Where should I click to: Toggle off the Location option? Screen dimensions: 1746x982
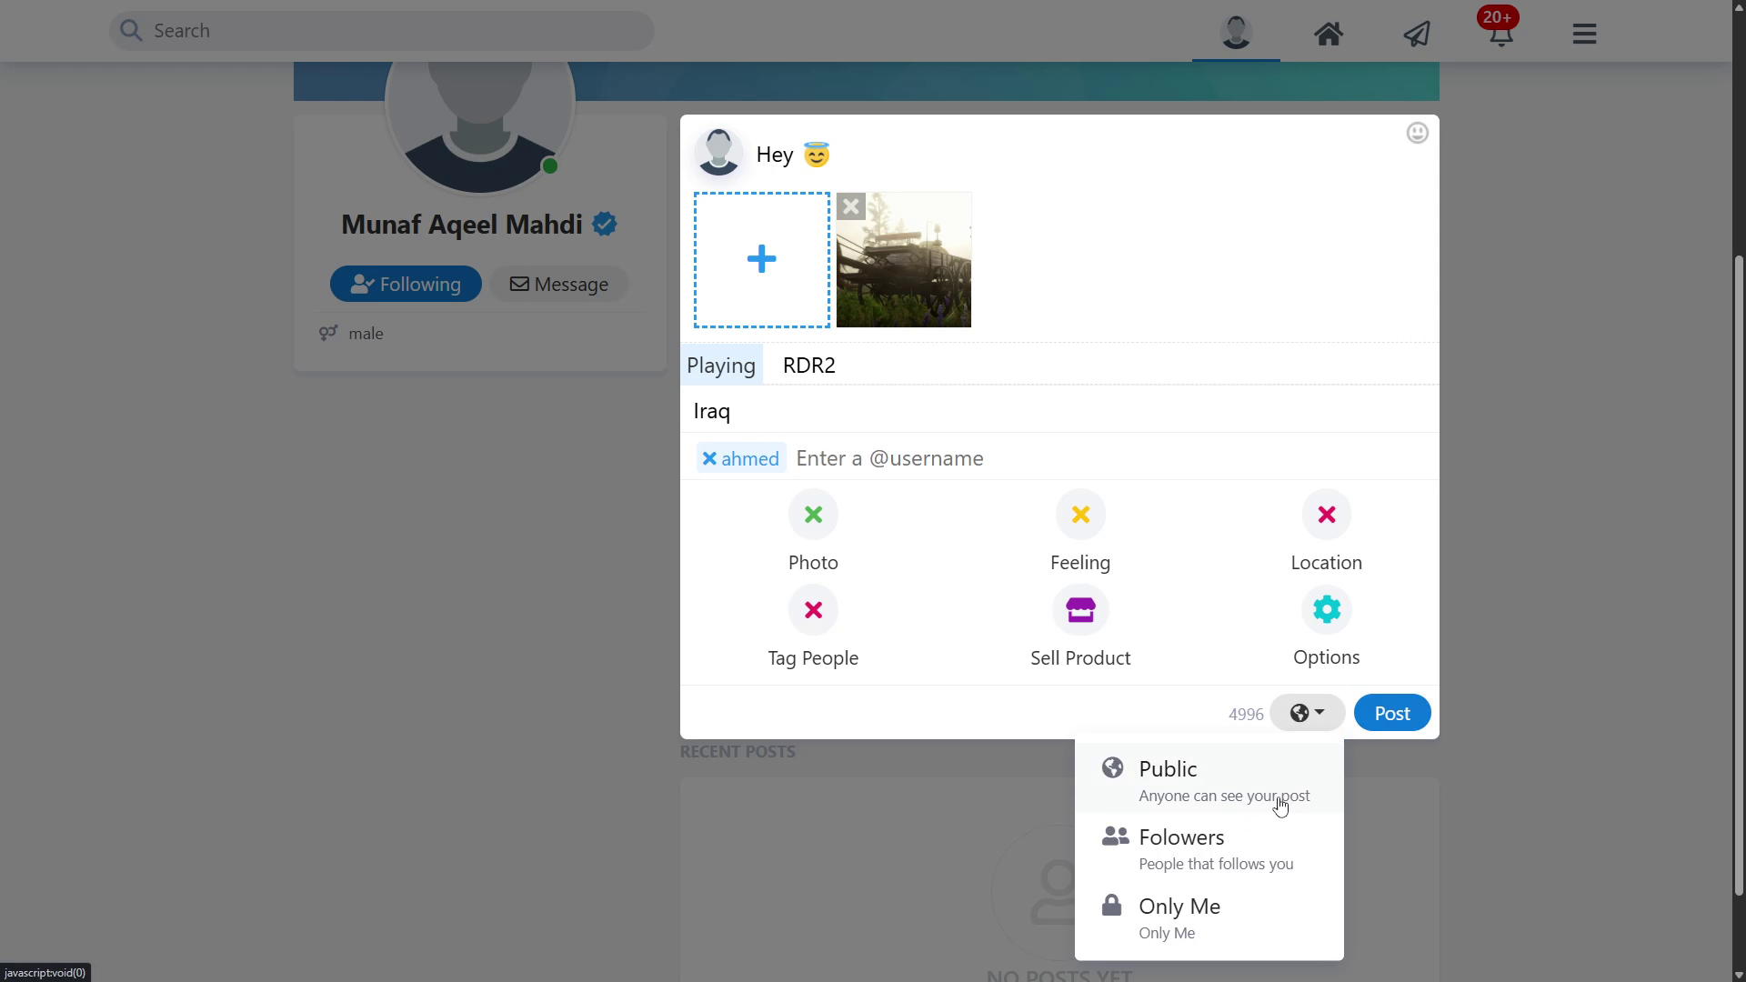click(1326, 515)
